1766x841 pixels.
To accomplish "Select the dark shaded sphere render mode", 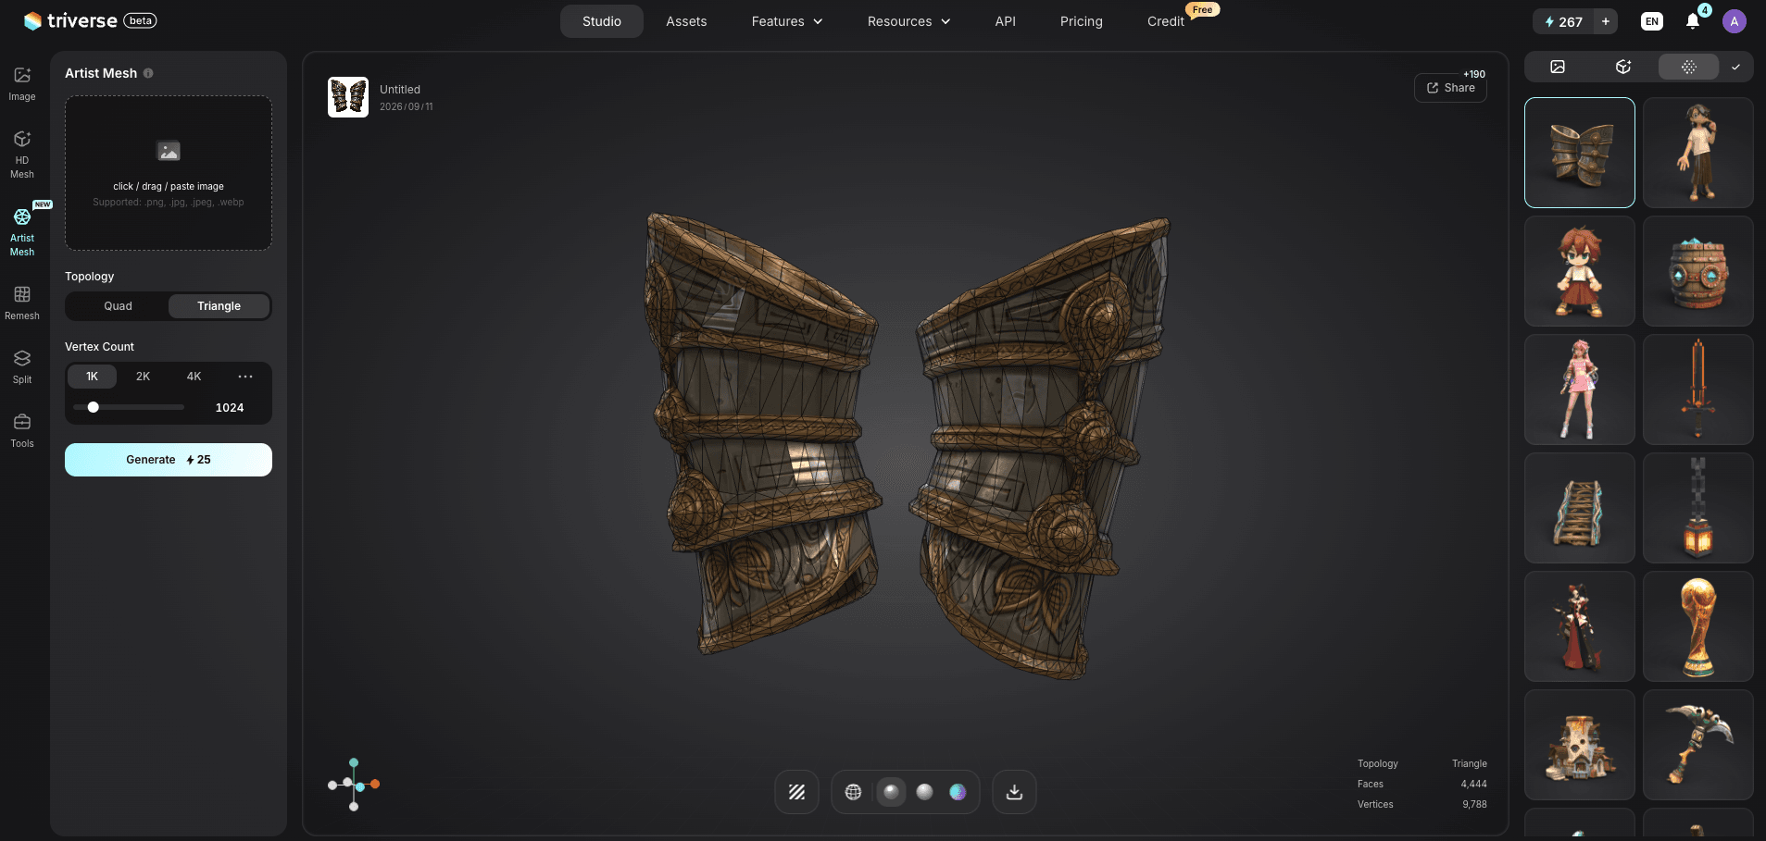I will tap(891, 792).
